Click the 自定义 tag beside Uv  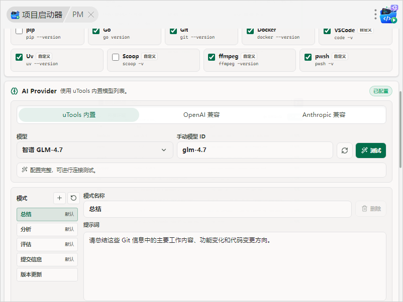click(44, 57)
